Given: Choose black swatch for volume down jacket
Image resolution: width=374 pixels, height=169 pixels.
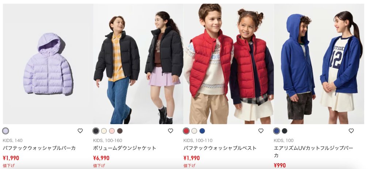Looking at the screenshot, I should coord(96,131).
